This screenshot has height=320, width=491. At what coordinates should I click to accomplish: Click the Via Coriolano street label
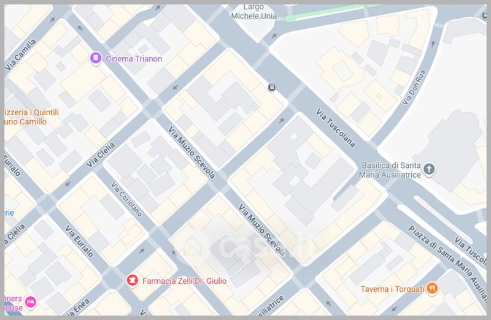[127, 199]
